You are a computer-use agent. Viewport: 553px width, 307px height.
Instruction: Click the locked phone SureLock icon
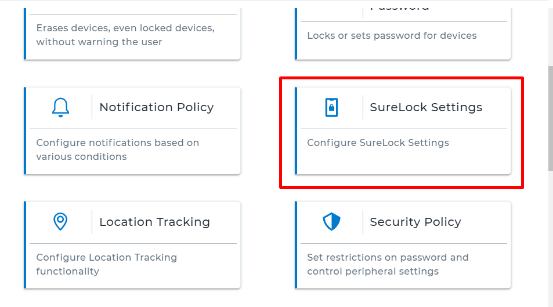pyautogui.click(x=331, y=107)
